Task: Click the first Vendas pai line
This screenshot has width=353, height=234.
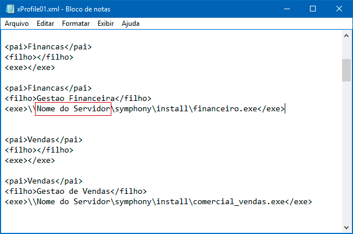Action: point(44,140)
